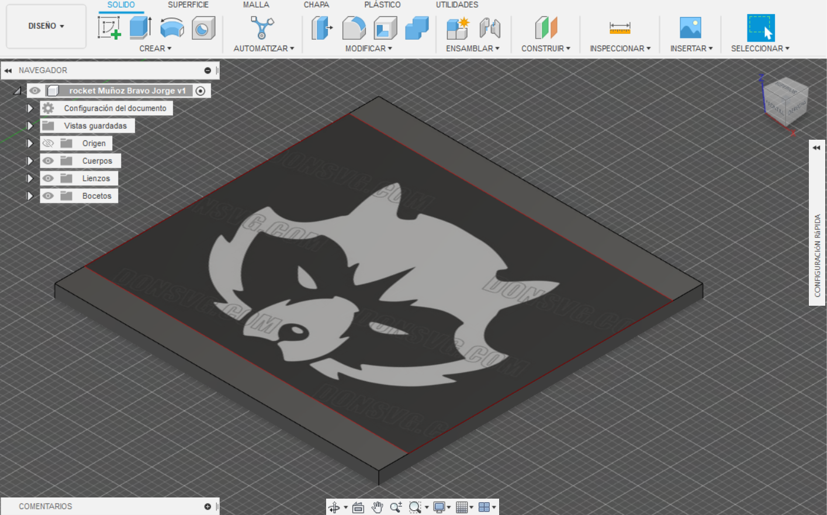Screen dimensions: 827x515
Task: Toggle visibility of rocket Muñoz Bravo Jorge v1
Action: pos(35,91)
